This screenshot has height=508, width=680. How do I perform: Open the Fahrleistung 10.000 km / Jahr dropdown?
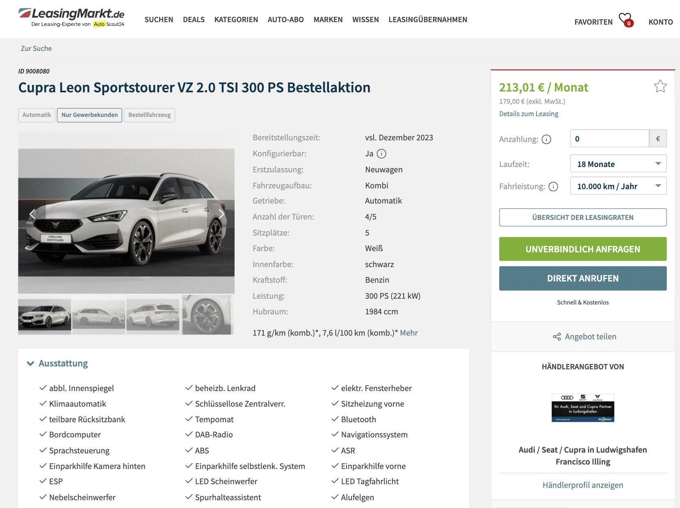(618, 186)
